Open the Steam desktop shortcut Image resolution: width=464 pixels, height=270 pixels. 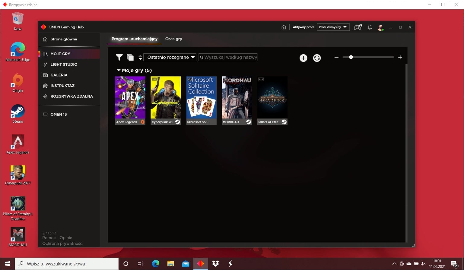(18, 114)
